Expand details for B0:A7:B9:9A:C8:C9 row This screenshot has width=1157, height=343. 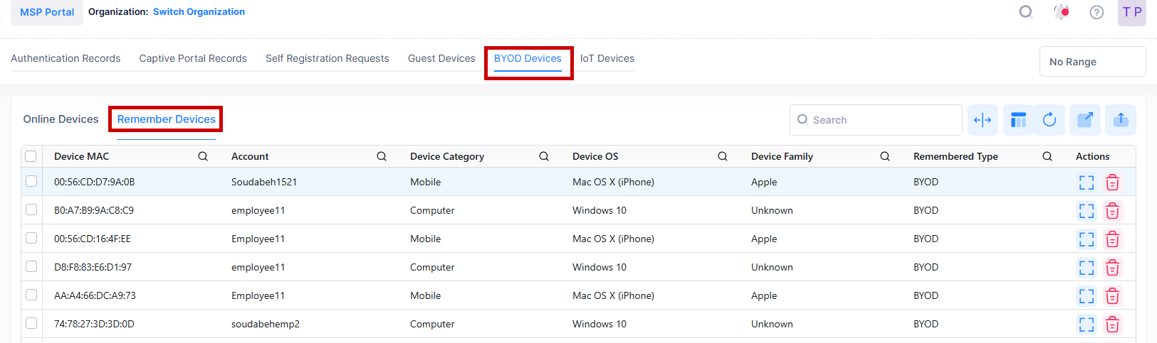click(1087, 211)
